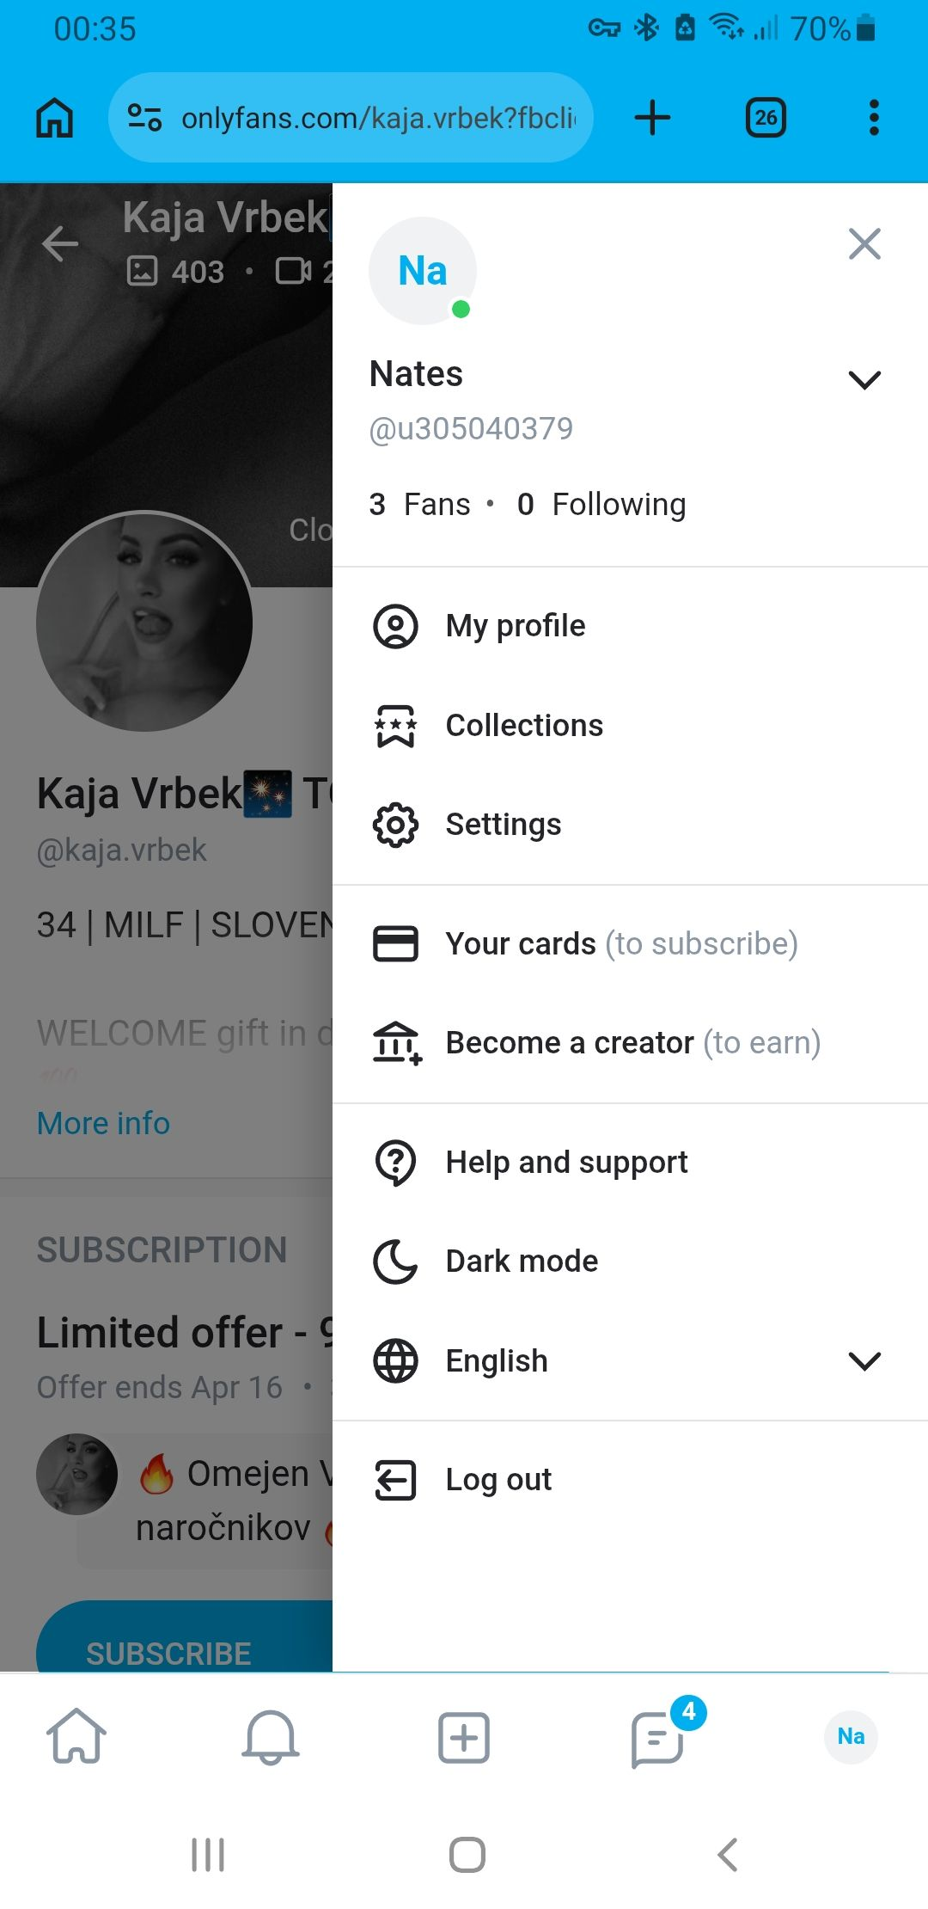Tap the site settings icon in address bar

[x=144, y=118]
